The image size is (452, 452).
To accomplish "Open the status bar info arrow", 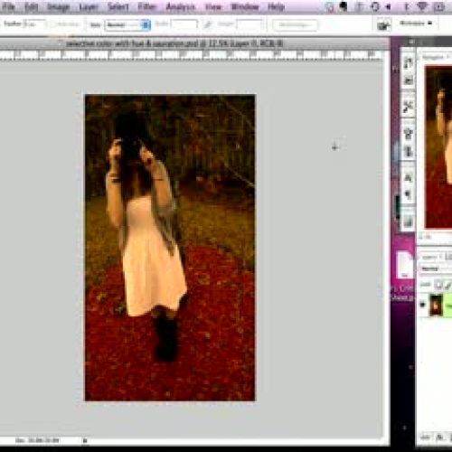I will (x=85, y=441).
